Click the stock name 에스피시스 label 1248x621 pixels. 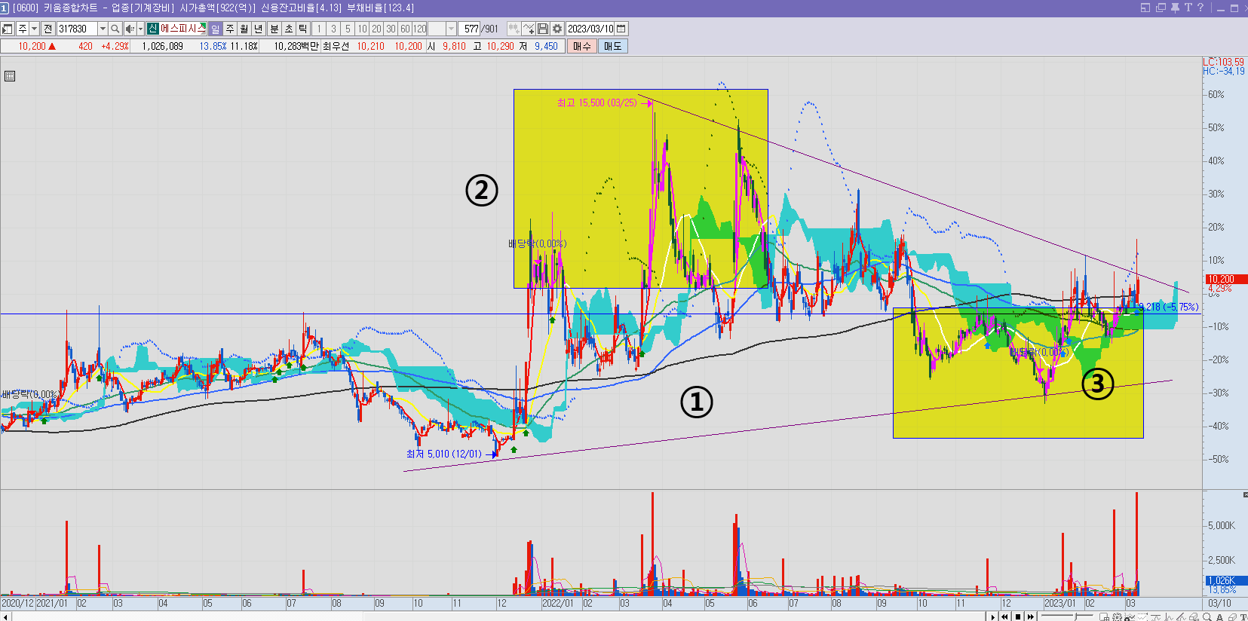(182, 29)
